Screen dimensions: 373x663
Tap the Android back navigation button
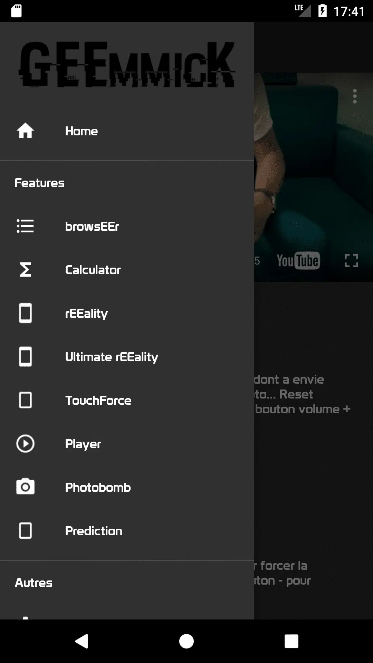(x=82, y=641)
